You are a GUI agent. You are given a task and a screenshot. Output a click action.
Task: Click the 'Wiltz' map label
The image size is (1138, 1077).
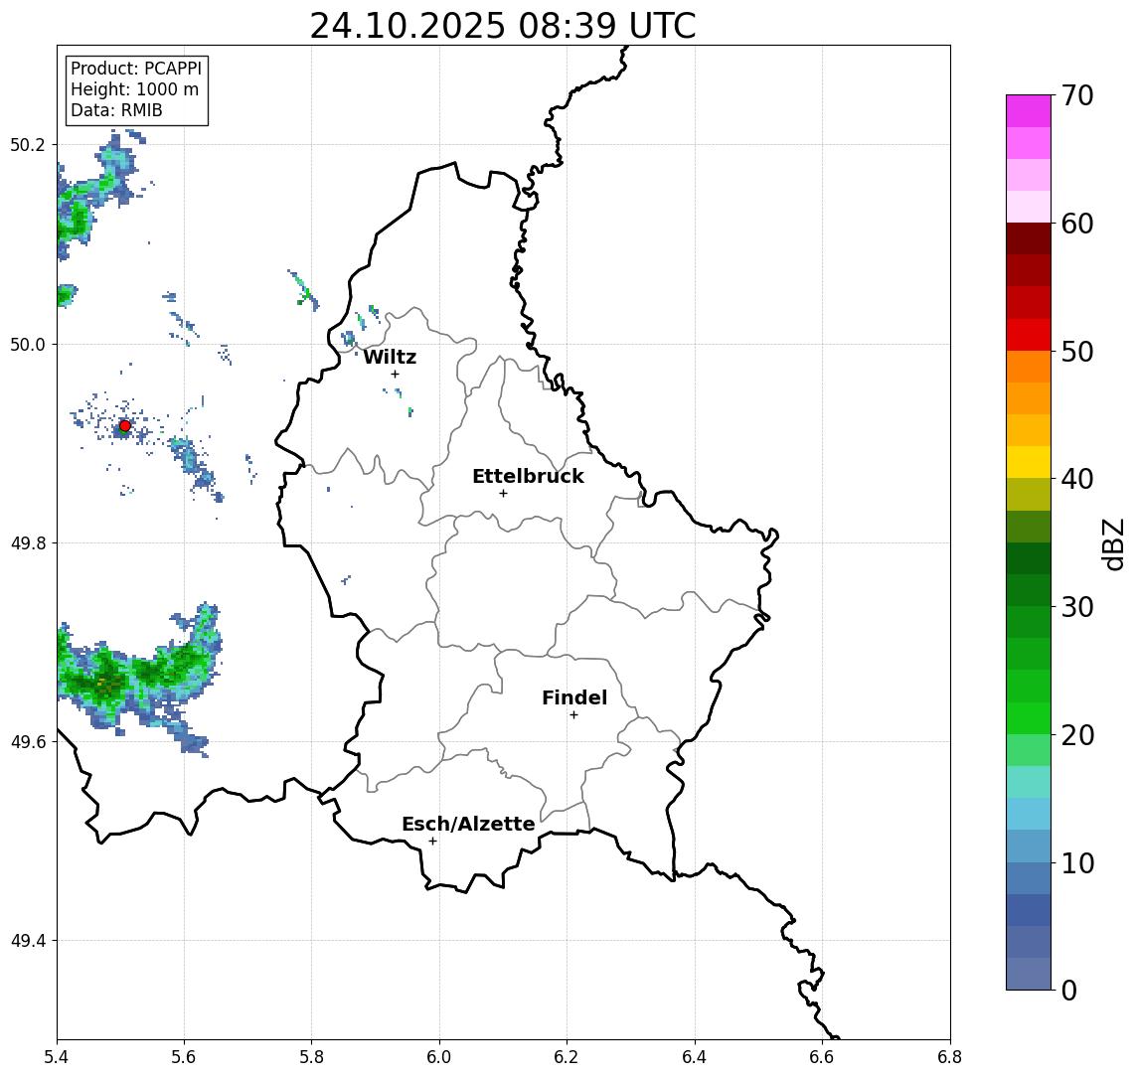click(390, 357)
